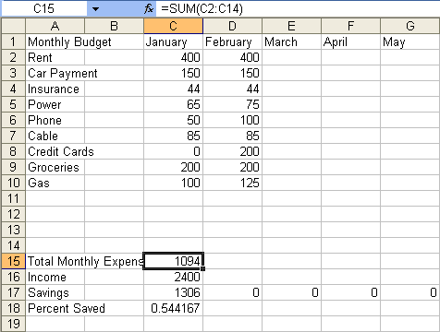Select column D header

click(232, 26)
